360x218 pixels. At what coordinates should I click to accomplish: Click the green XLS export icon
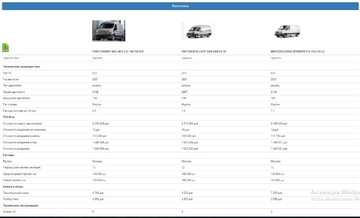pyautogui.click(x=5, y=47)
